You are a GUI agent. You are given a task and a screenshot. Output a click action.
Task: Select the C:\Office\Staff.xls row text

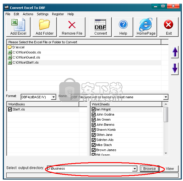point(26,62)
